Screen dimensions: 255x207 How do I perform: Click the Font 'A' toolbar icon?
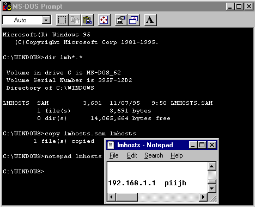(x=150, y=20)
